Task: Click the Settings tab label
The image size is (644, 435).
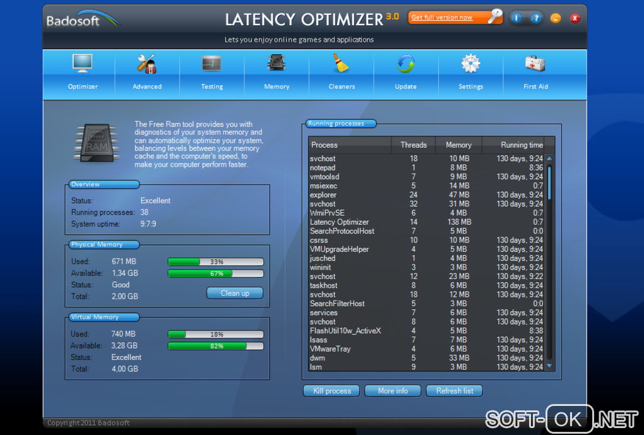Action: coord(470,86)
